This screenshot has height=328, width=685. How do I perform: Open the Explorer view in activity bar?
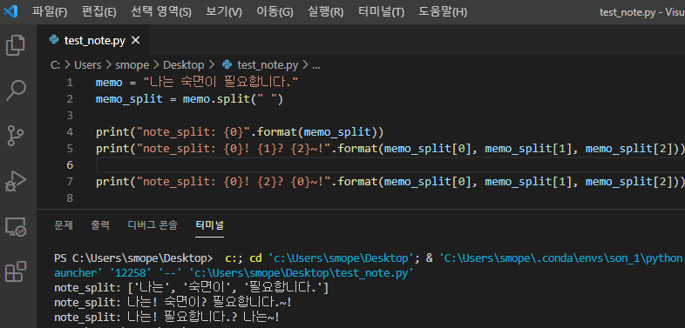(x=16, y=45)
